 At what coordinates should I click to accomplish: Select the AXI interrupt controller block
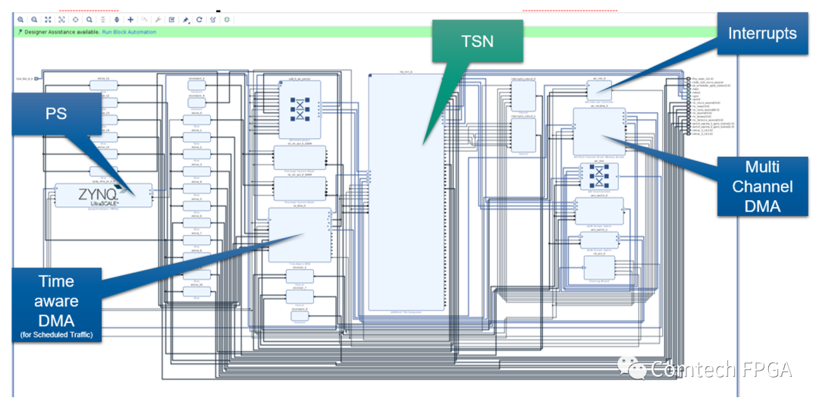pos(598,91)
